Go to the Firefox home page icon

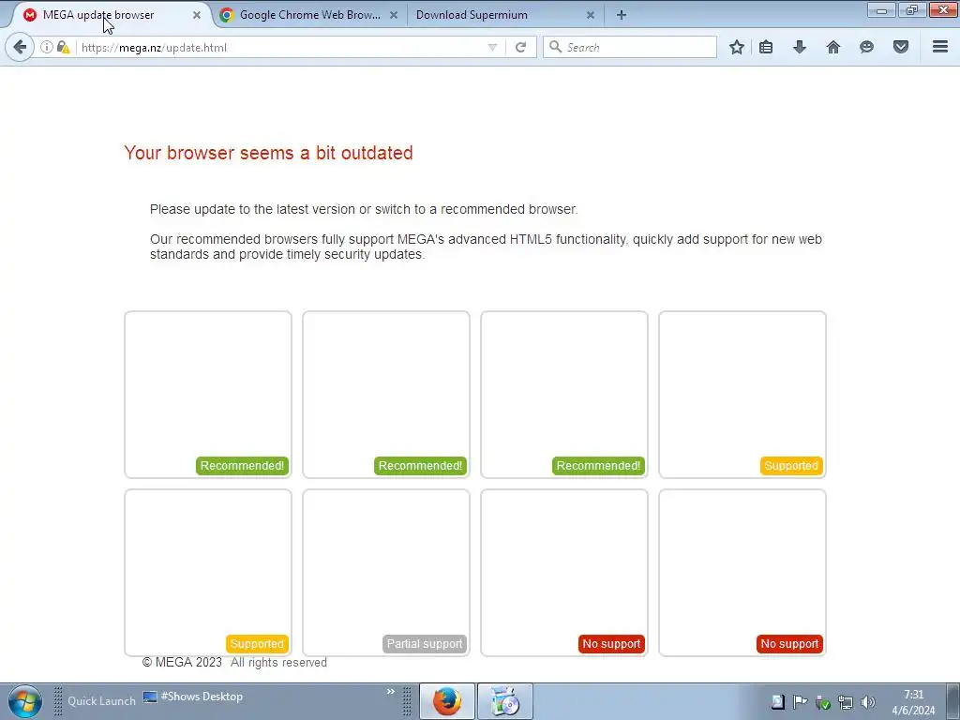coord(833,47)
